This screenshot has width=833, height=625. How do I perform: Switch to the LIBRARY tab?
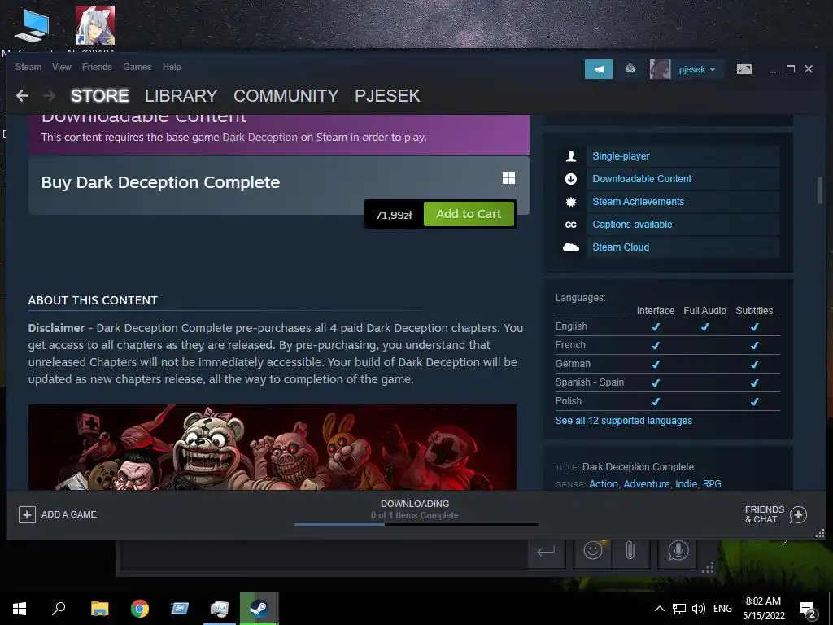click(181, 96)
